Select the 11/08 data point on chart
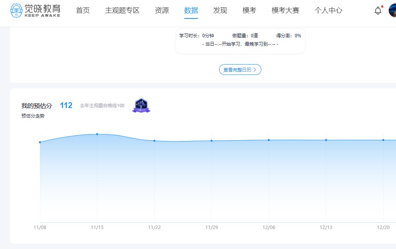Image resolution: width=396 pixels, height=249 pixels. [40, 142]
